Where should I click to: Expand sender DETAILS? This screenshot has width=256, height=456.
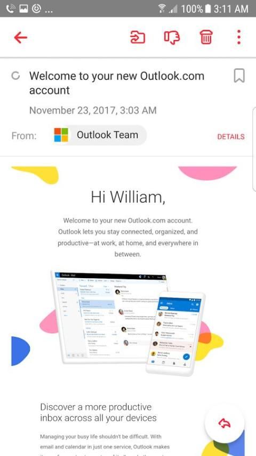231,136
